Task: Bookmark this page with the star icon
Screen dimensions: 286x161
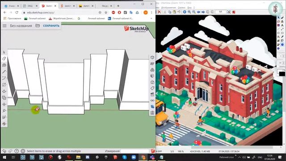Action: (106, 13)
